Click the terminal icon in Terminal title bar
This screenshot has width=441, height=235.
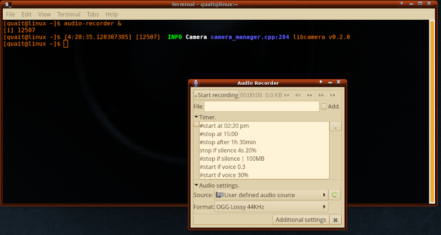point(8,4)
